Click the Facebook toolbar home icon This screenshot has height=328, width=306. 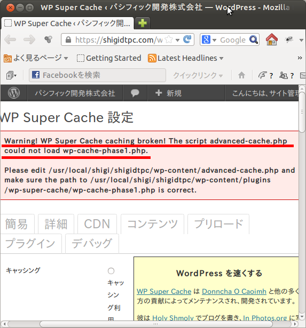coord(241,75)
